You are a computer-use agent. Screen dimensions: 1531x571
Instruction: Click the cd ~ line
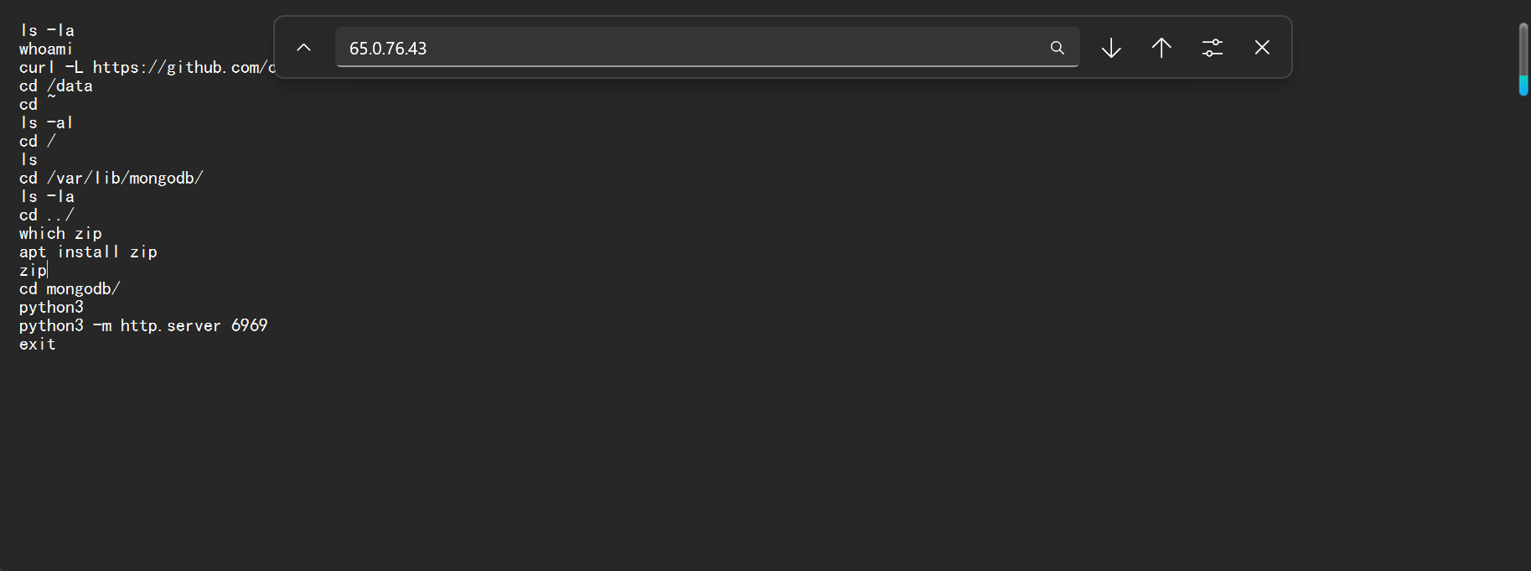tap(38, 104)
